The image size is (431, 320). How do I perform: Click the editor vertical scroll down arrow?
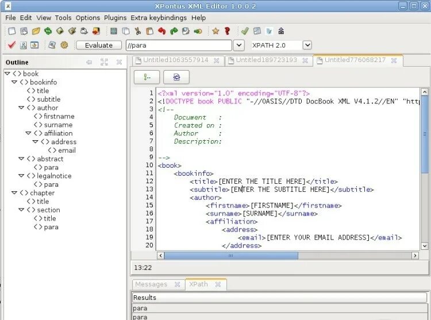pyautogui.click(x=425, y=246)
